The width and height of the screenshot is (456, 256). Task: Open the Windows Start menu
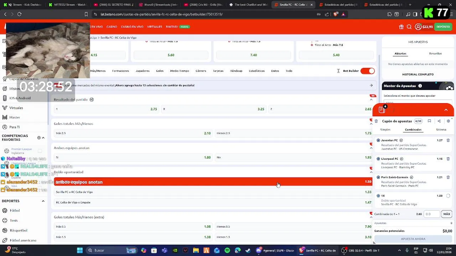80,250
